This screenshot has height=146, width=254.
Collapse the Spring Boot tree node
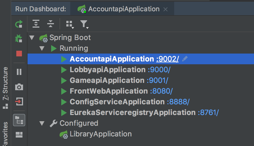point(32,37)
